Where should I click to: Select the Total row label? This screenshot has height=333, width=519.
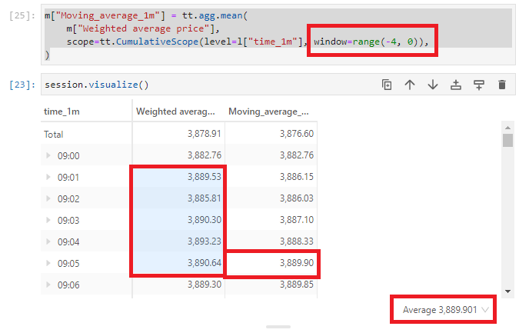tap(53, 135)
